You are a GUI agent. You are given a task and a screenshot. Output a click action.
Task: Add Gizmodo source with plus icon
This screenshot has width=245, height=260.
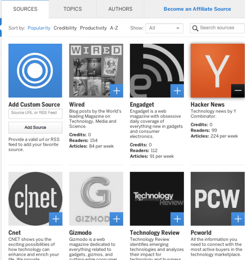click(117, 219)
